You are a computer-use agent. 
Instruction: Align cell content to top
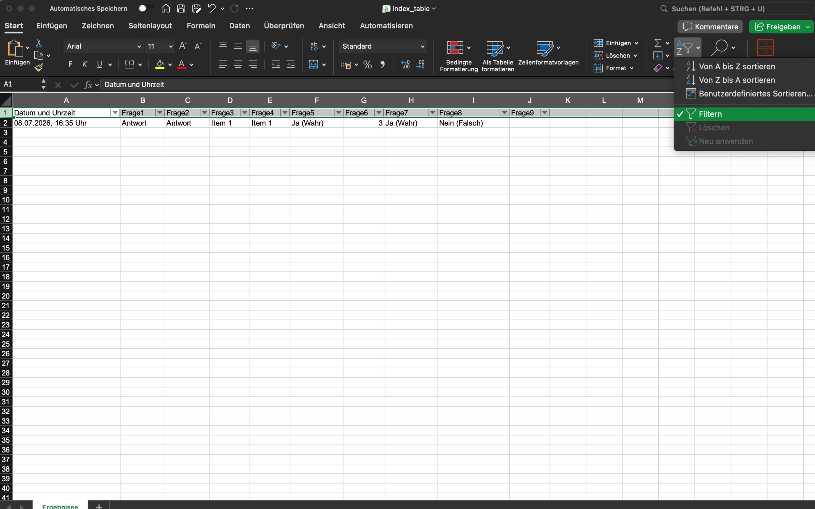[x=223, y=46]
